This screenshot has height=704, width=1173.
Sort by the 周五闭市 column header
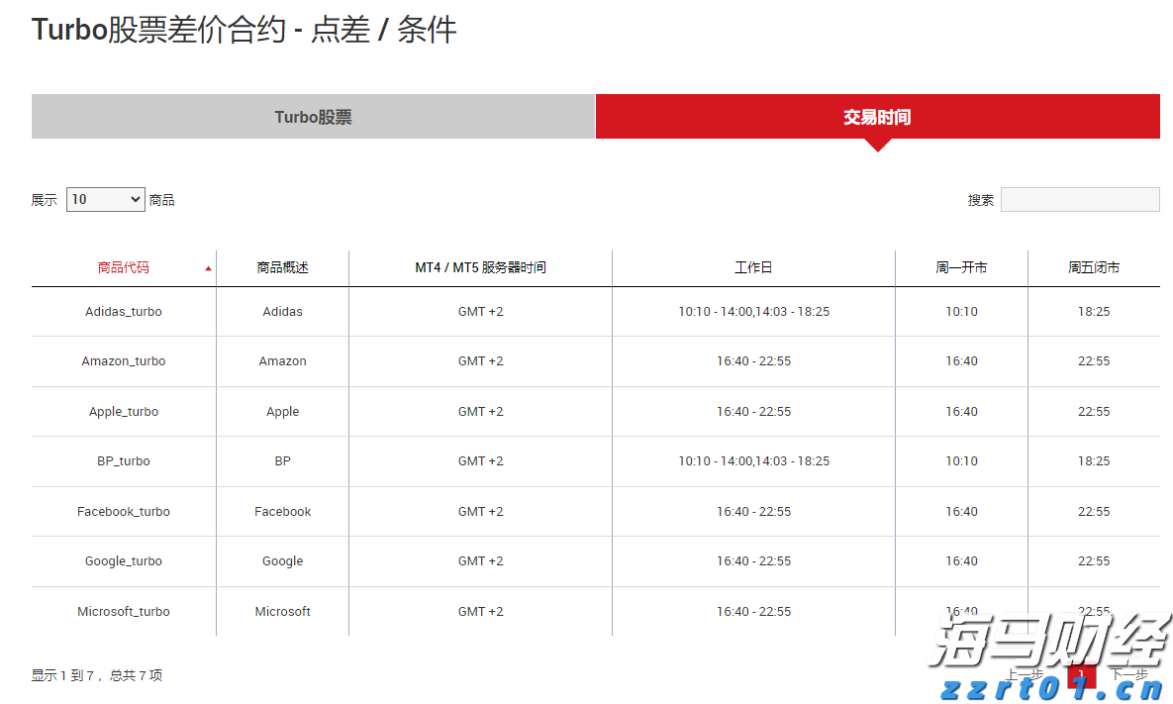[1094, 267]
